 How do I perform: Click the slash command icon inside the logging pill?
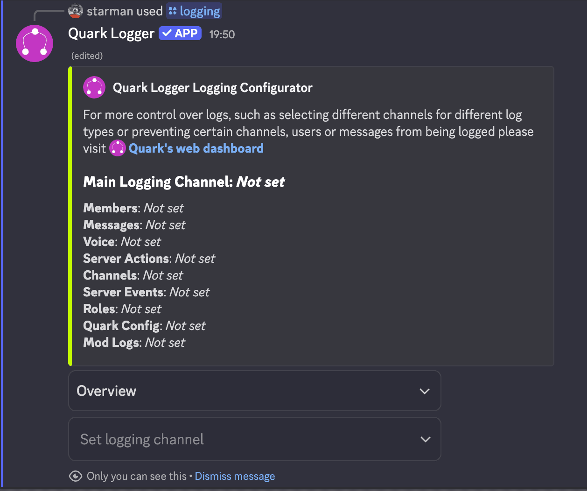(x=172, y=10)
